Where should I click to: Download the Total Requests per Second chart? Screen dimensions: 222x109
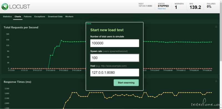pos(216,26)
